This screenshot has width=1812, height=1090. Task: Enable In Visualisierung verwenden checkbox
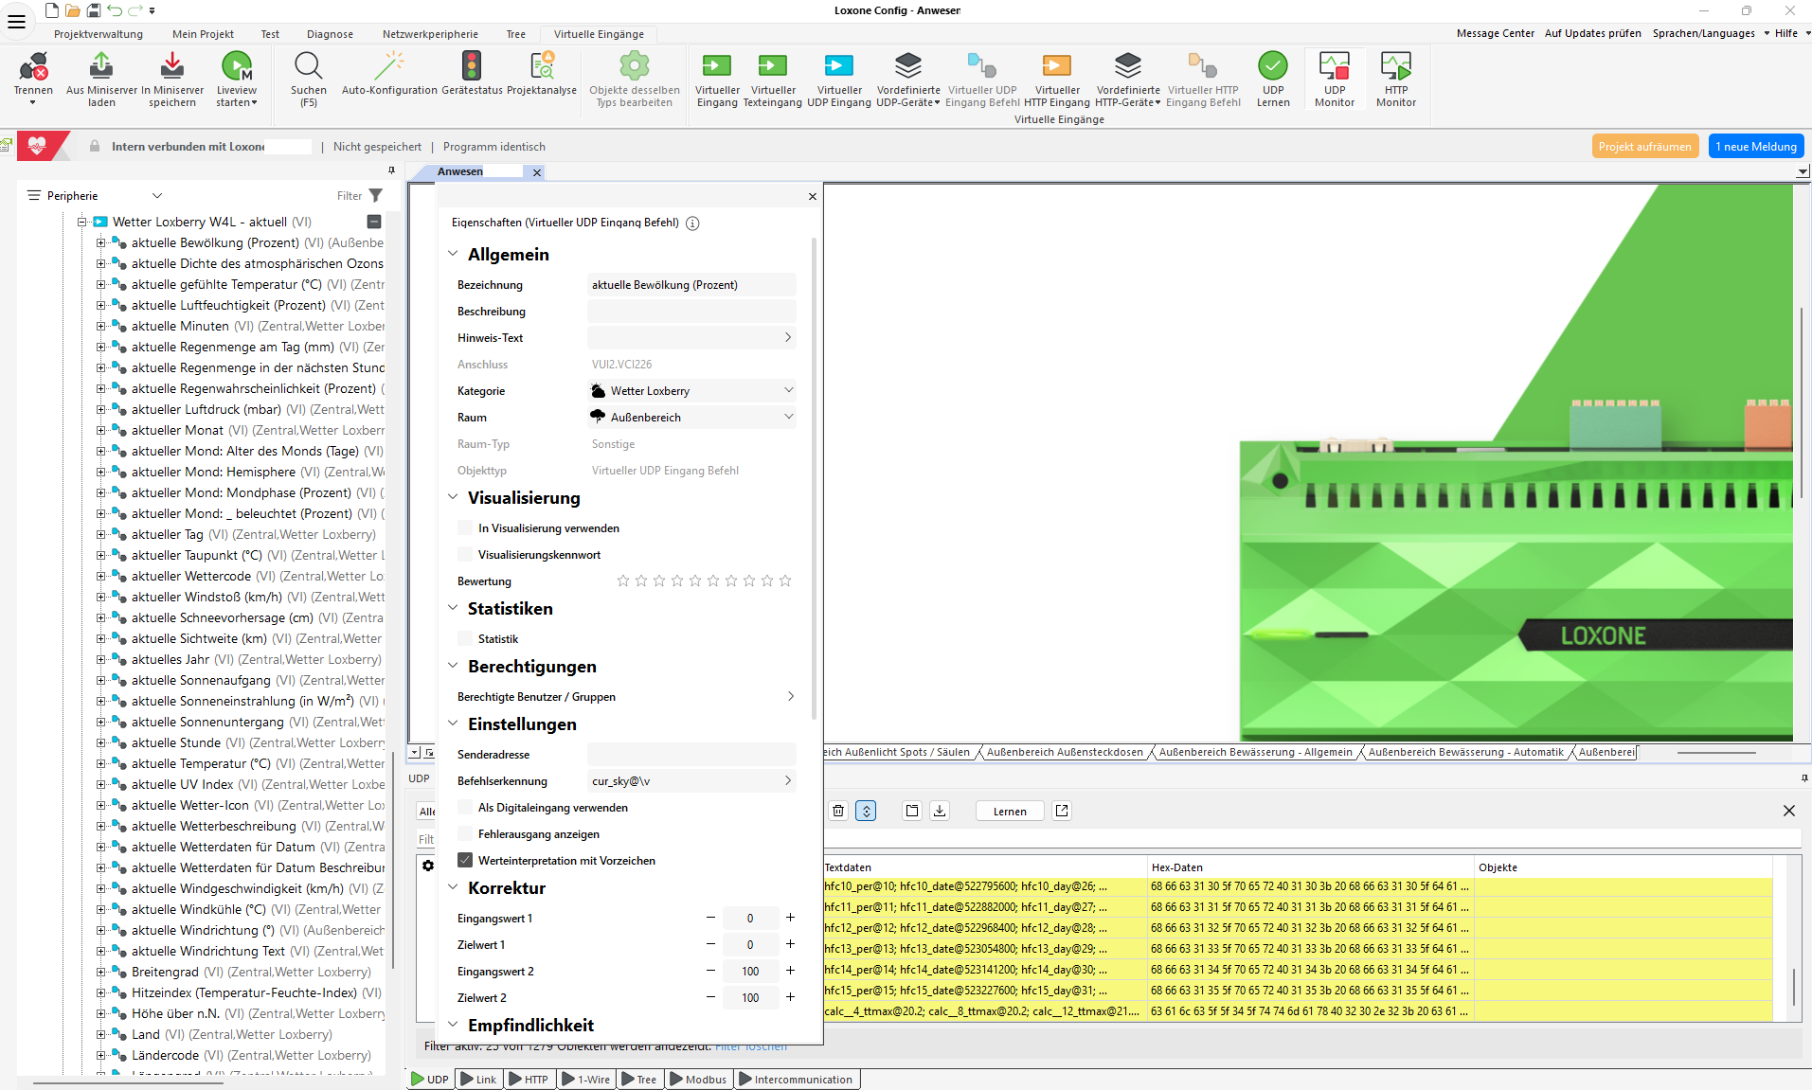pos(465,528)
